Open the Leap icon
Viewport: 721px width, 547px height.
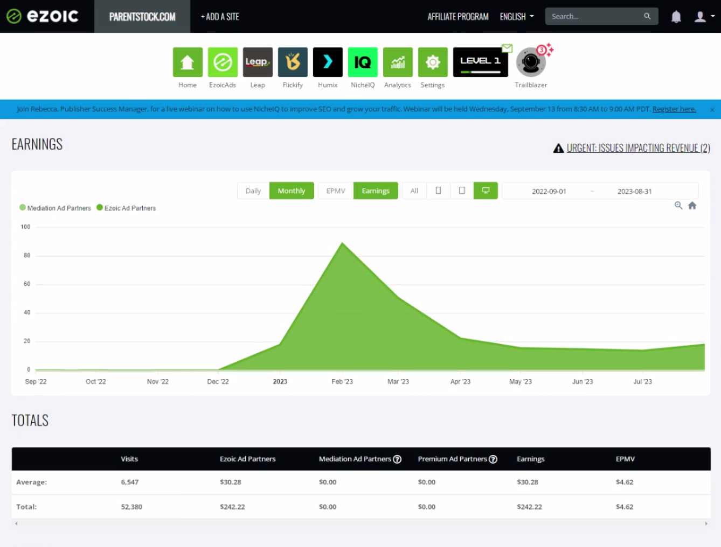[x=258, y=62]
